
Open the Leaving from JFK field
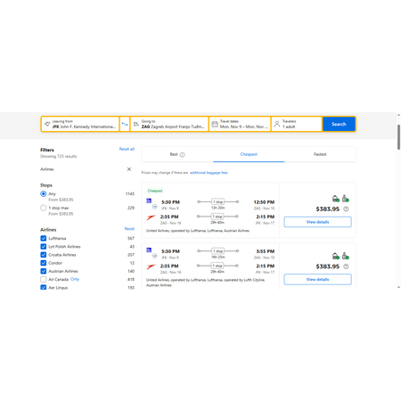80,124
